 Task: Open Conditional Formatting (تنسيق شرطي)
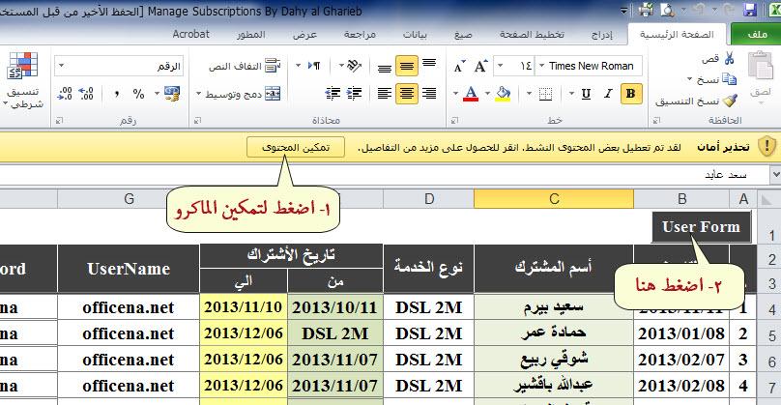point(23,79)
